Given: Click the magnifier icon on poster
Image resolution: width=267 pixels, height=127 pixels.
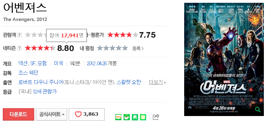Looking at the screenshot, I should 258,110.
